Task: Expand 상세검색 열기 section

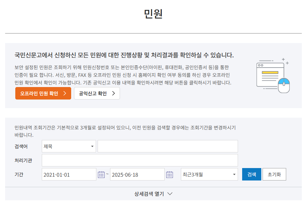Action: 153,194
